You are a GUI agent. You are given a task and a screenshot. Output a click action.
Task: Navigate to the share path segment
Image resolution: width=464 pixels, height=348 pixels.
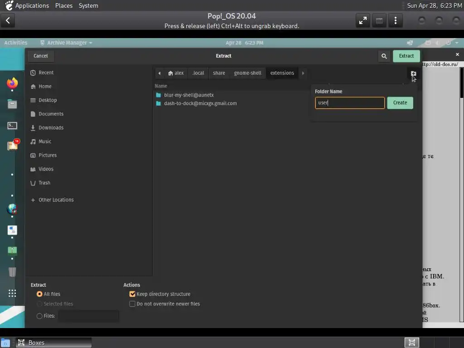(219, 73)
